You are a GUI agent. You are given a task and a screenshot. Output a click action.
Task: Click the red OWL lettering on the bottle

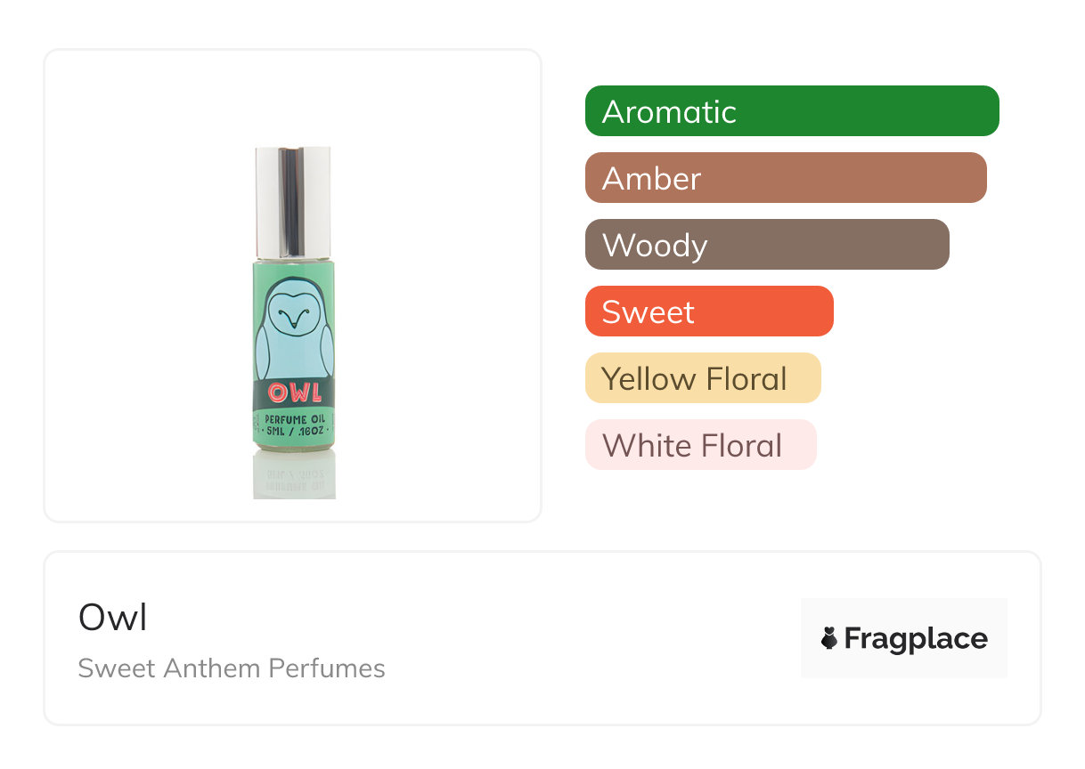click(295, 392)
